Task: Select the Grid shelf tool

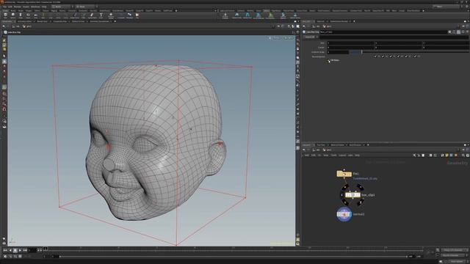Action: coord(35,15)
